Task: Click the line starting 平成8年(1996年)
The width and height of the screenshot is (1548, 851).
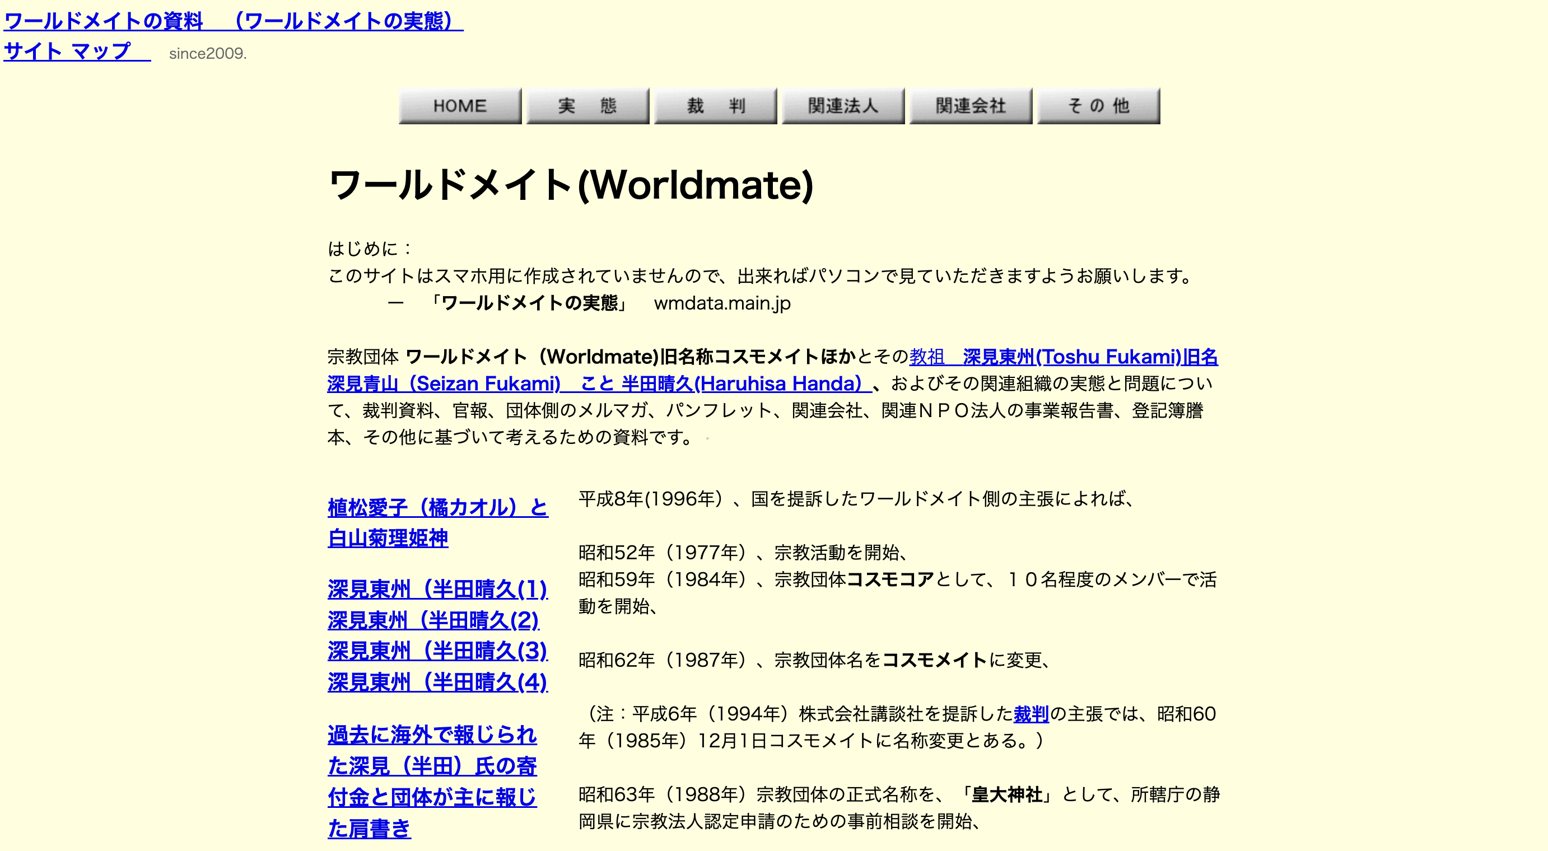Action: [856, 498]
